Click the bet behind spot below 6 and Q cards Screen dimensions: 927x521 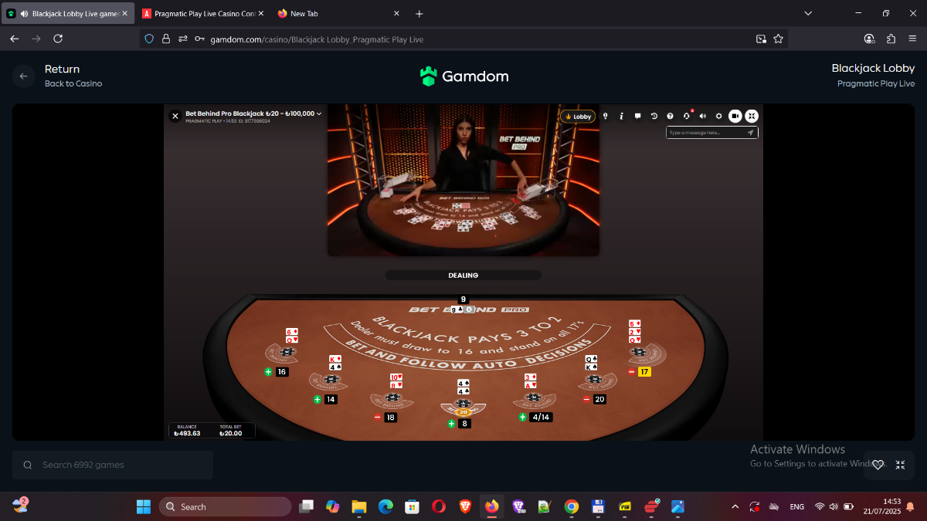tap(282, 354)
